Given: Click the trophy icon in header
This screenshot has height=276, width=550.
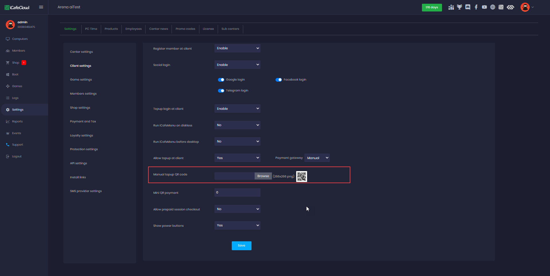Looking at the screenshot, I should (x=459, y=7).
